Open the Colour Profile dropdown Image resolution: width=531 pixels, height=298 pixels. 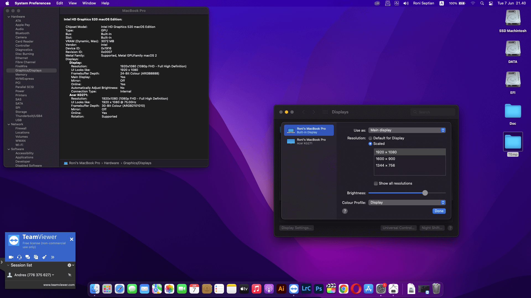(407, 202)
